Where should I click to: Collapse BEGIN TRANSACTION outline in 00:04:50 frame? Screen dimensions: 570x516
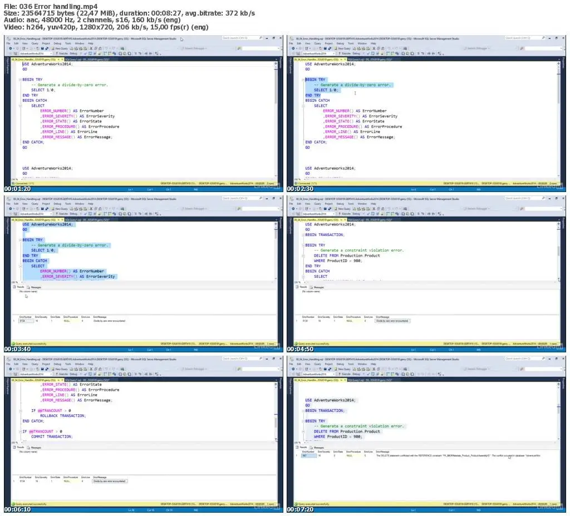tap(303, 235)
